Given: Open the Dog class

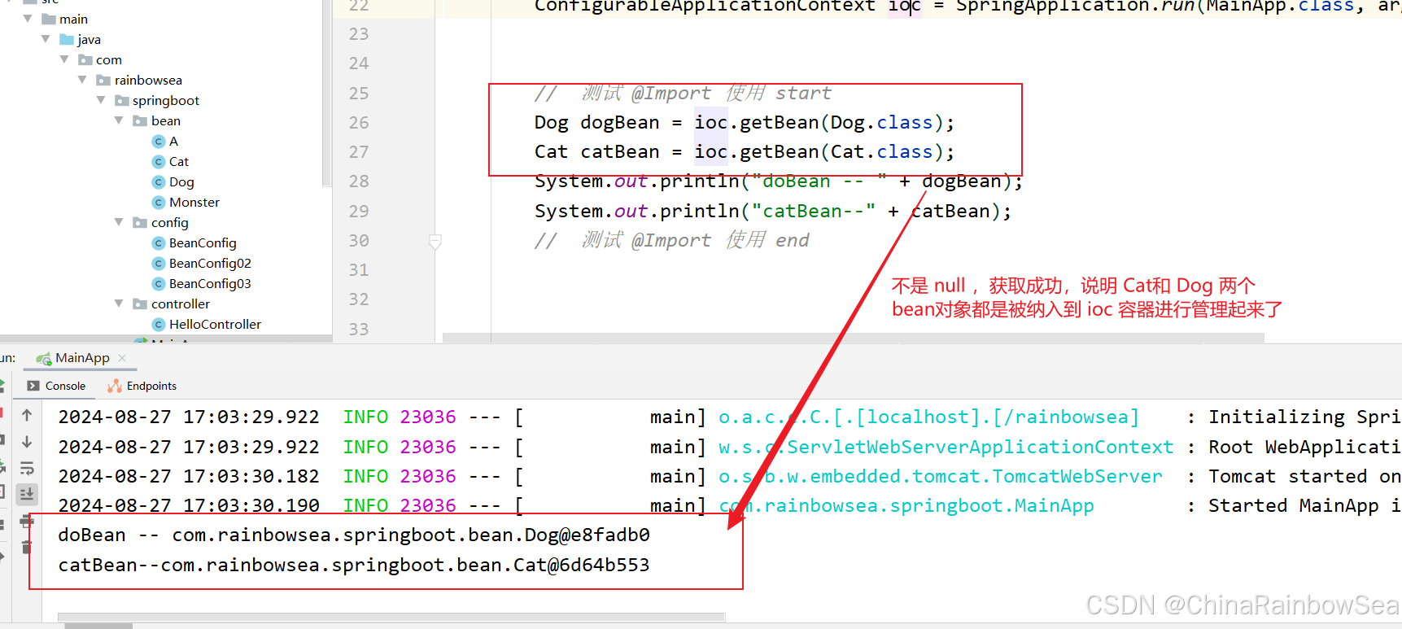Looking at the screenshot, I should pyautogui.click(x=181, y=181).
